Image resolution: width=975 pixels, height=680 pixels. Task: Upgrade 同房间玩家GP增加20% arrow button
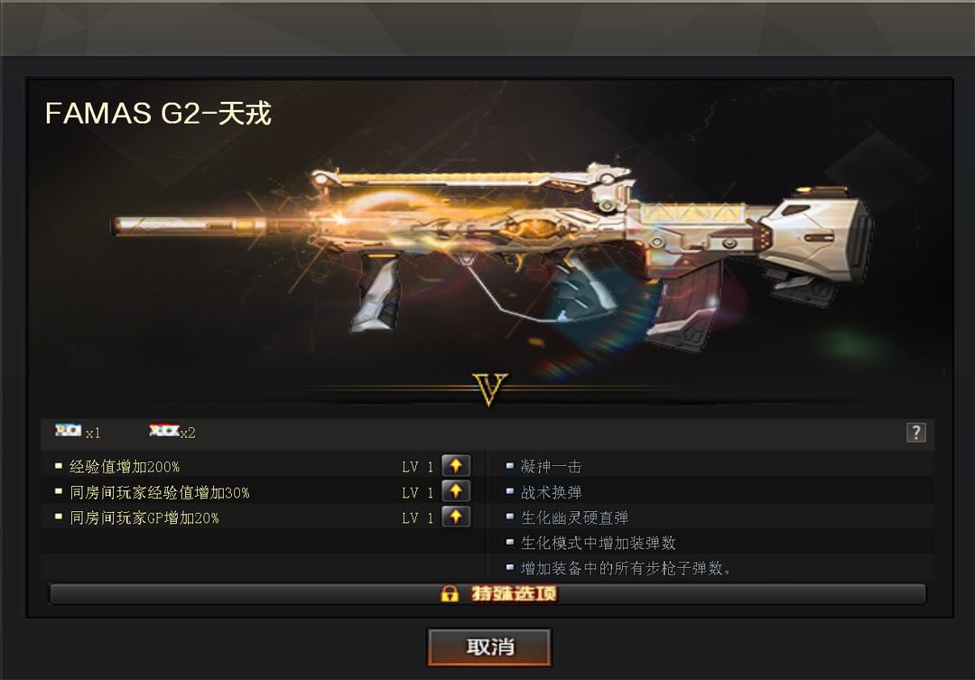pyautogui.click(x=456, y=517)
